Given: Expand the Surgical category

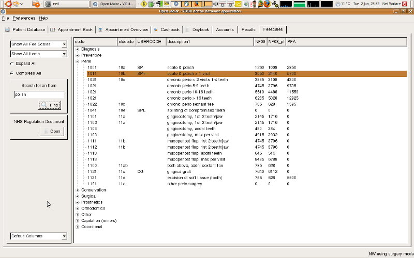Looking at the screenshot, I should tap(77, 196).
